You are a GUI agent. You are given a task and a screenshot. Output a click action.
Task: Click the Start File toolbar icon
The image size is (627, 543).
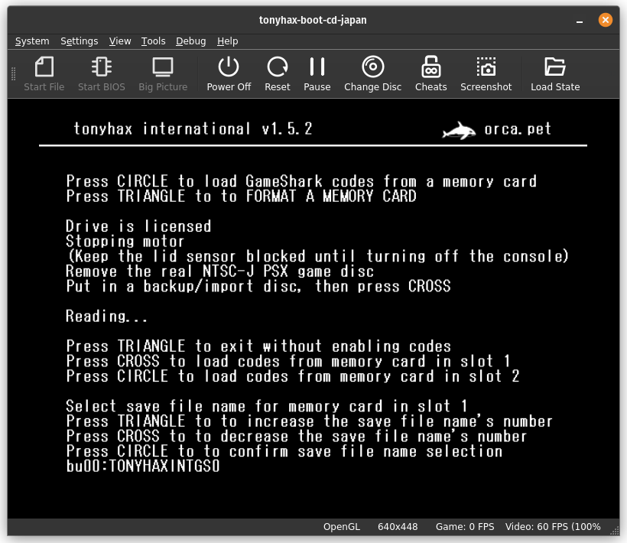pos(44,74)
